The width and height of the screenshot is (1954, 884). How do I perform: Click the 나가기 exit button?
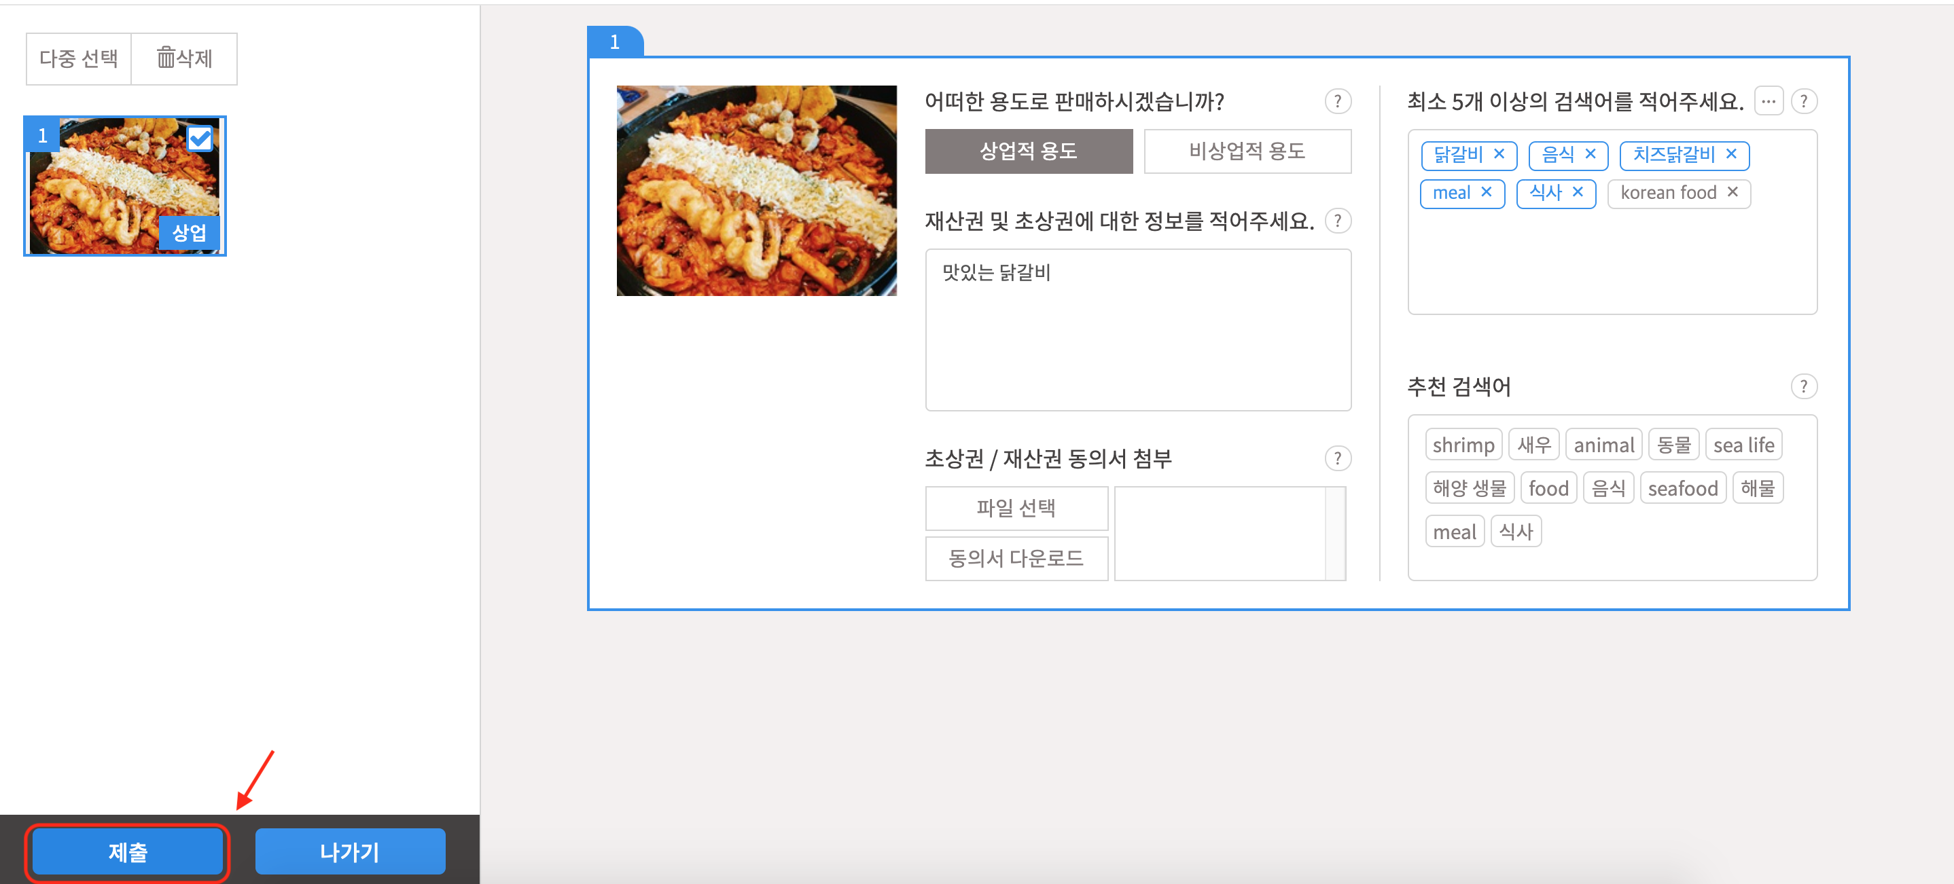click(350, 851)
